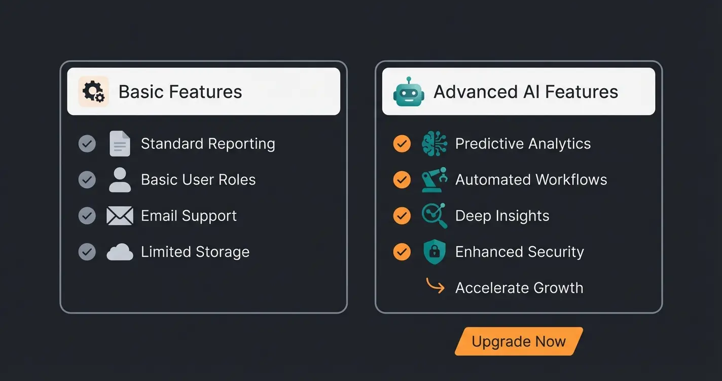722x381 pixels.
Task: Open the Deep Insights magnifier icon
Action: pos(435,216)
